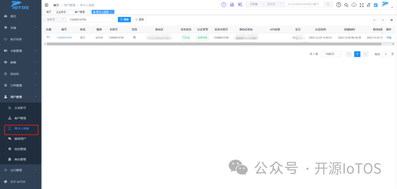The image size is (397, 189).
Task: Close the 企业账号 tab
Action: click(68, 12)
